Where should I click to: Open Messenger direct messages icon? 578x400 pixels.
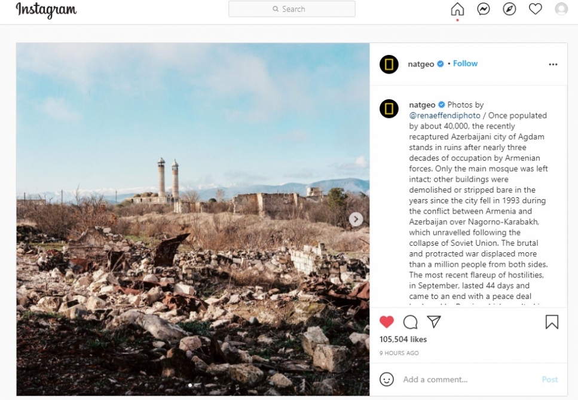(484, 9)
